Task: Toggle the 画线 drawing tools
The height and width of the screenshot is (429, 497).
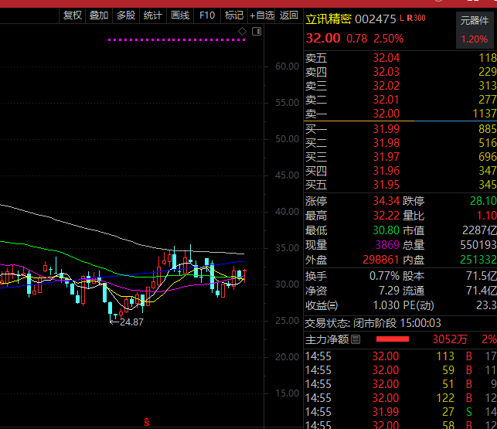Action: pos(179,15)
